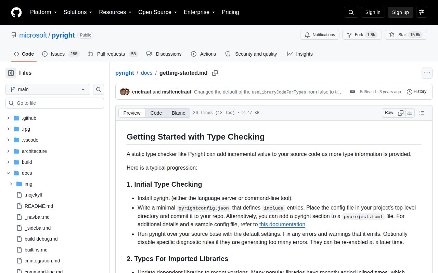The image size is (438, 273).
Task: Open the pyright repository title link
Action: point(63,35)
